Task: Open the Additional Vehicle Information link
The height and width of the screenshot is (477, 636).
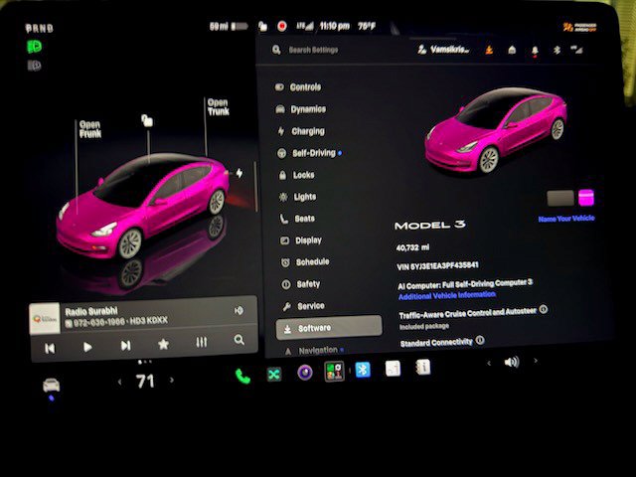Action: click(446, 295)
